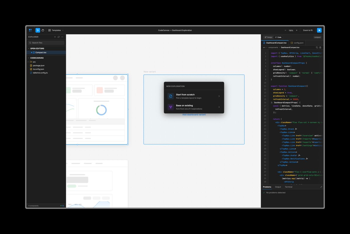Create a new file with the plus icon
Image resolution: width=350 pixels, height=234 pixels.
coord(55,37)
